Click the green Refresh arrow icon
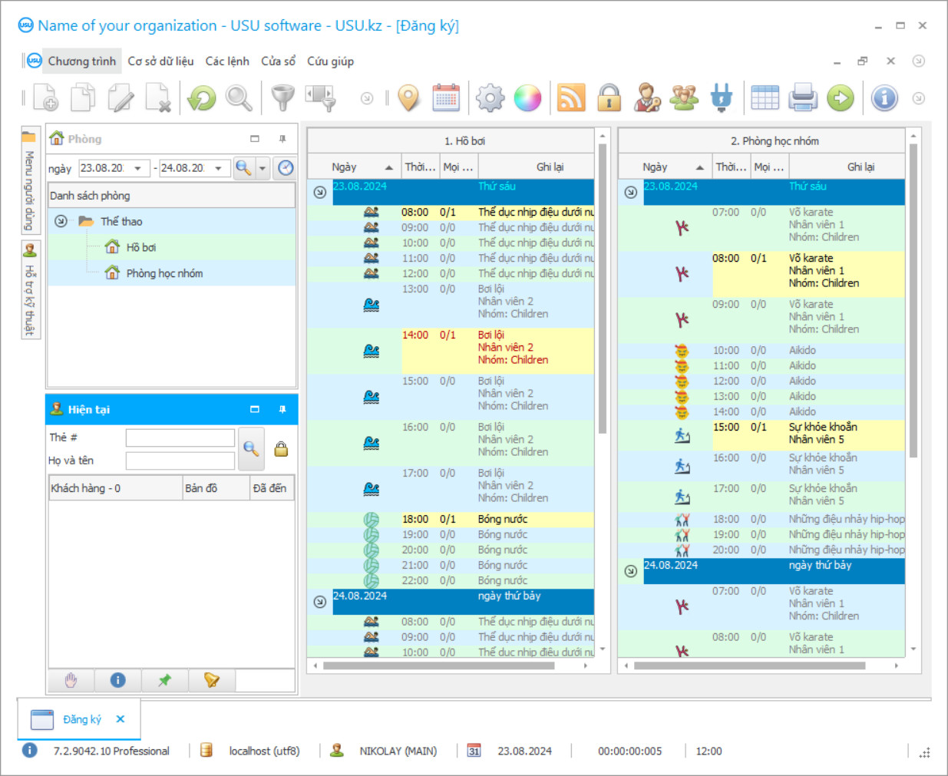948x776 pixels. (202, 98)
